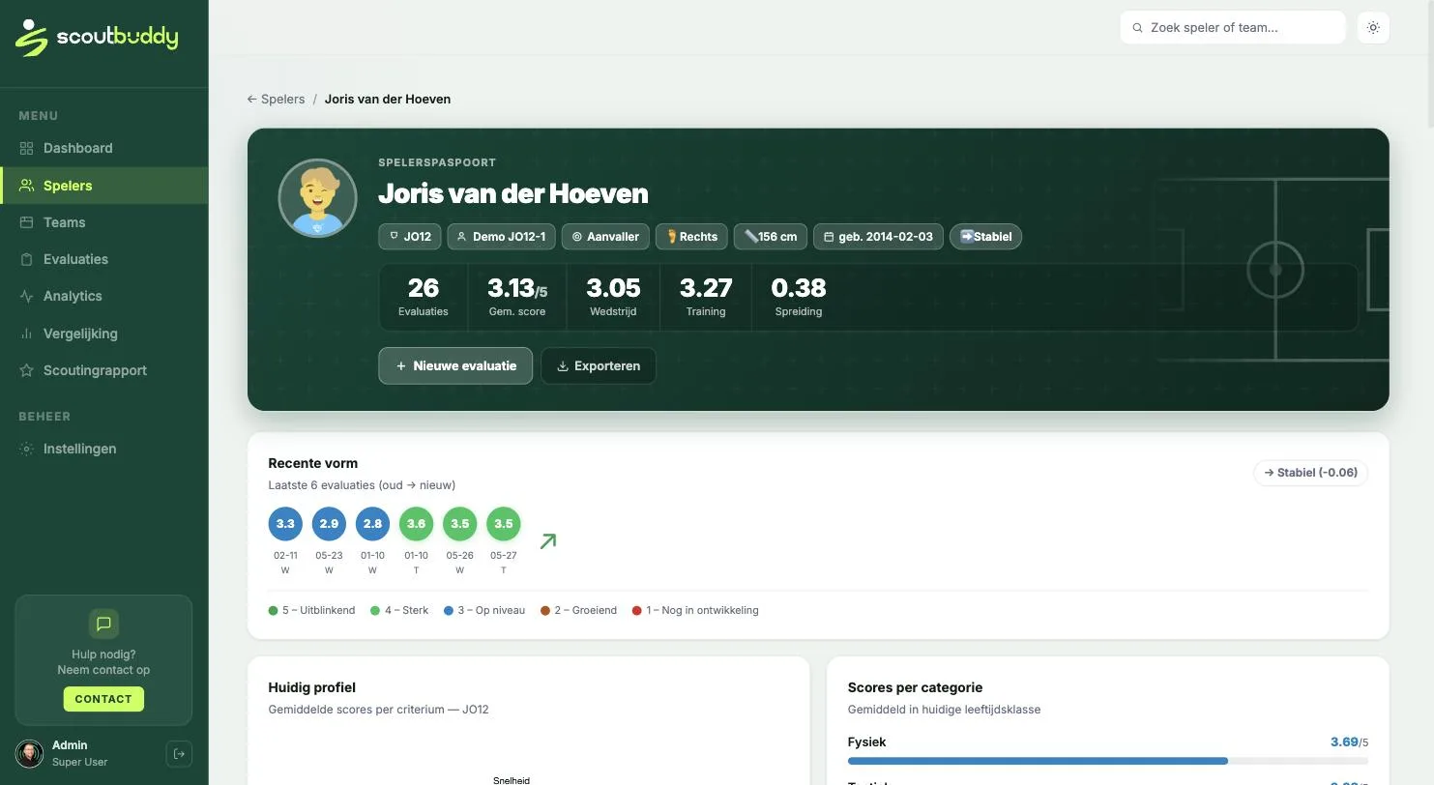The height and width of the screenshot is (785, 1434).
Task: Click the Analytics pulse icon
Action: pyautogui.click(x=26, y=296)
